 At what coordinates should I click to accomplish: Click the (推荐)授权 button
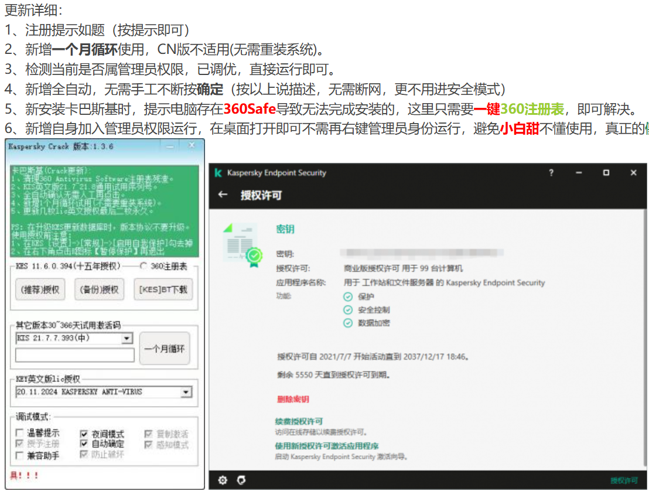(x=39, y=289)
